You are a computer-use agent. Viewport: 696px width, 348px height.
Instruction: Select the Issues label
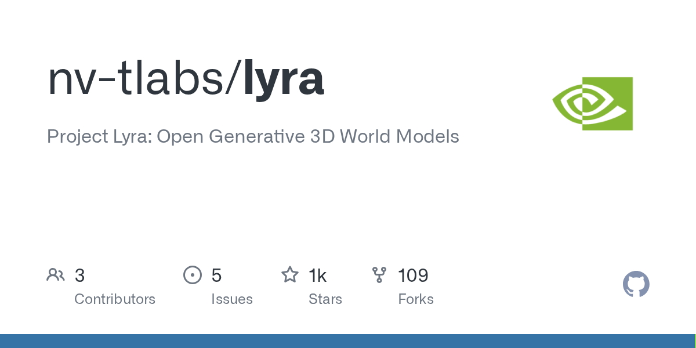tap(231, 299)
